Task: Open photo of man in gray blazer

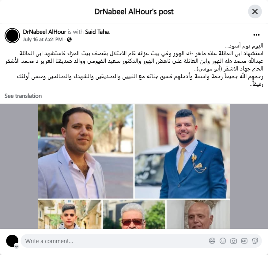Action: click(86, 151)
